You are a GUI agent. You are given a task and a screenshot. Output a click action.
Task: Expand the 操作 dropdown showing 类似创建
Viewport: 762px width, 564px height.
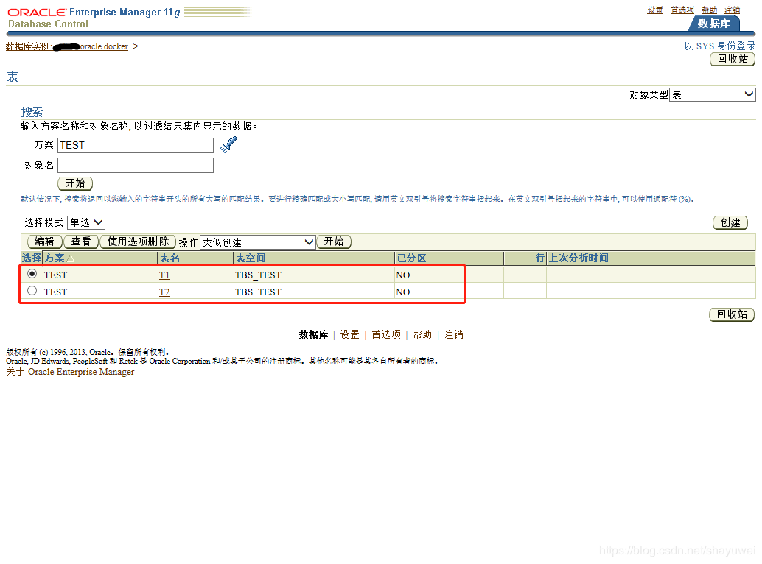[258, 242]
